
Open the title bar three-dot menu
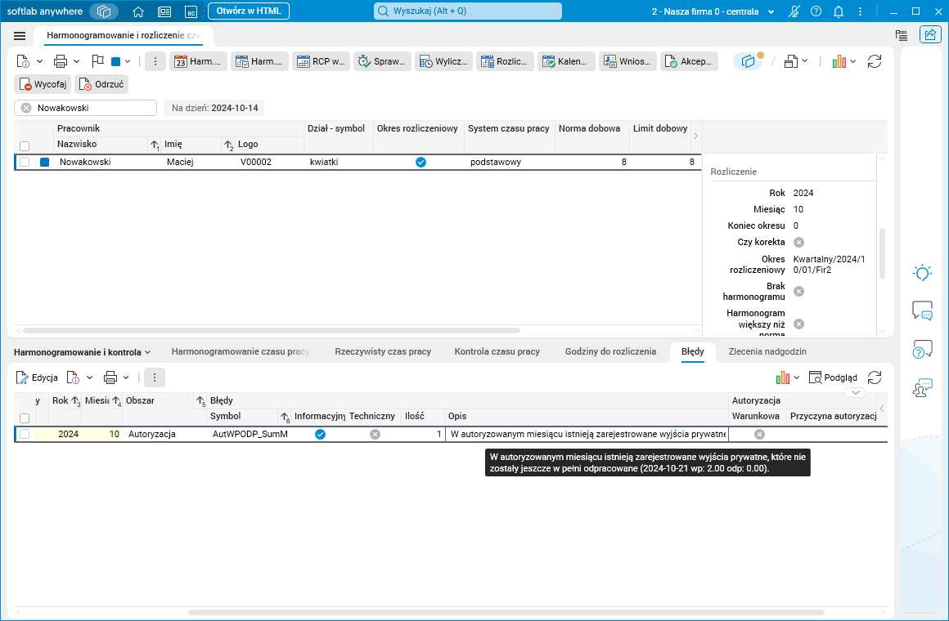pyautogui.click(x=860, y=11)
